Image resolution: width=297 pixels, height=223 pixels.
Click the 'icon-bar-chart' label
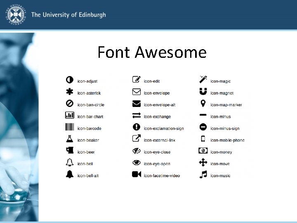pyautogui.click(x=90, y=116)
